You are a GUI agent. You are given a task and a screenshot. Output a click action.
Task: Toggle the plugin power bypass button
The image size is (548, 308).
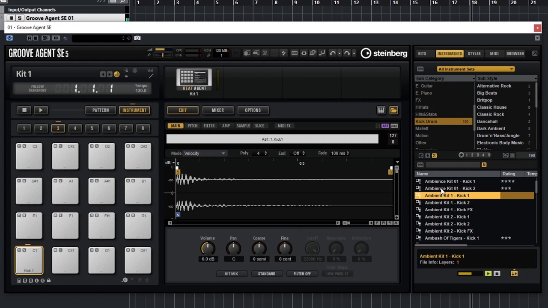coord(9,38)
